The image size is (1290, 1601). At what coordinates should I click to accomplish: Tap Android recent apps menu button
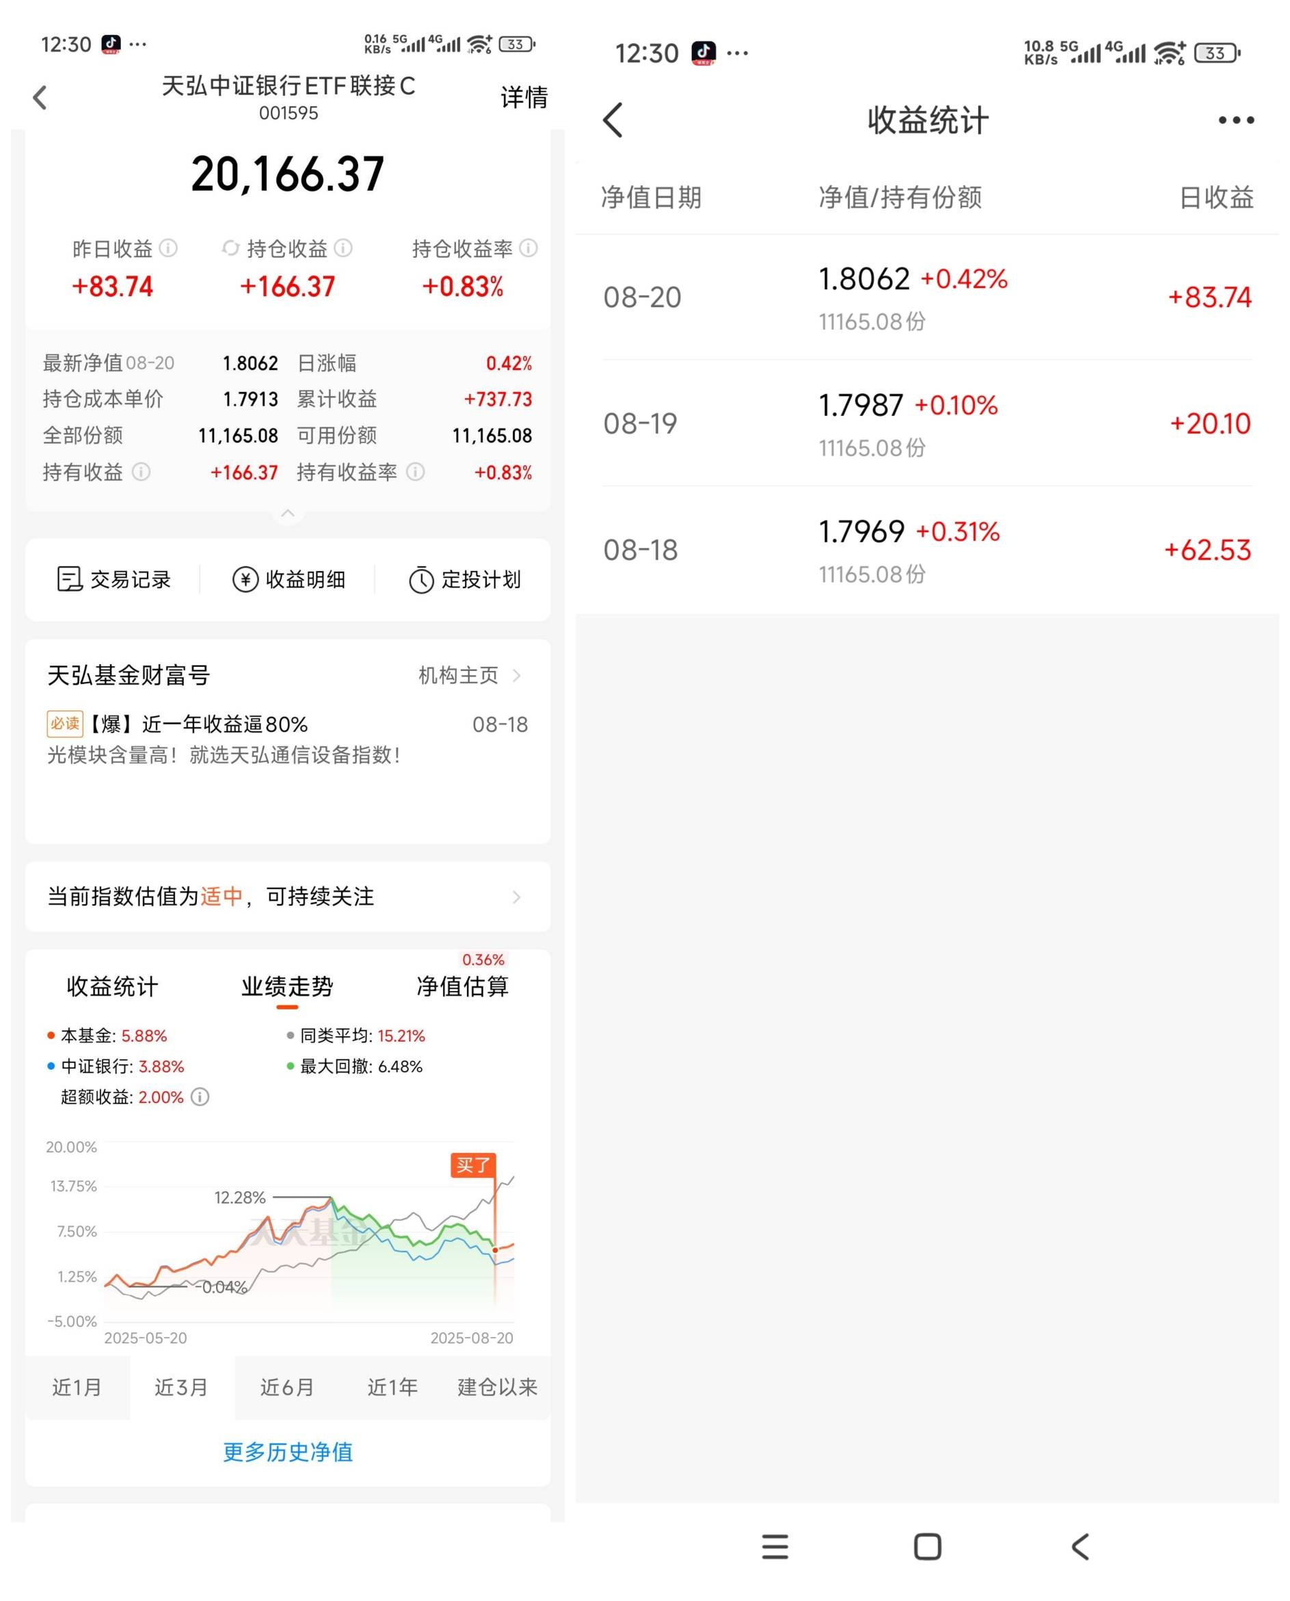775,1547
